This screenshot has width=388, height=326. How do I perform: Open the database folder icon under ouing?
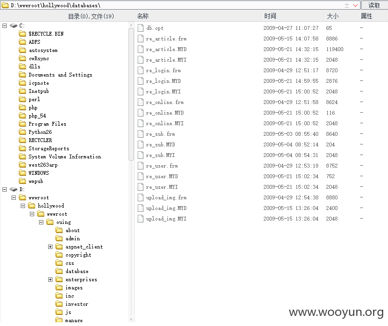59,271
